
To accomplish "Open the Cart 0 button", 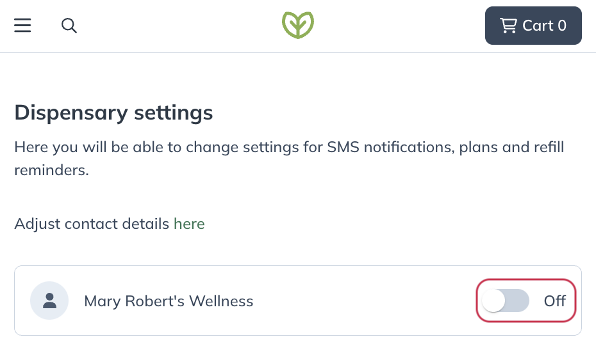I will [533, 26].
